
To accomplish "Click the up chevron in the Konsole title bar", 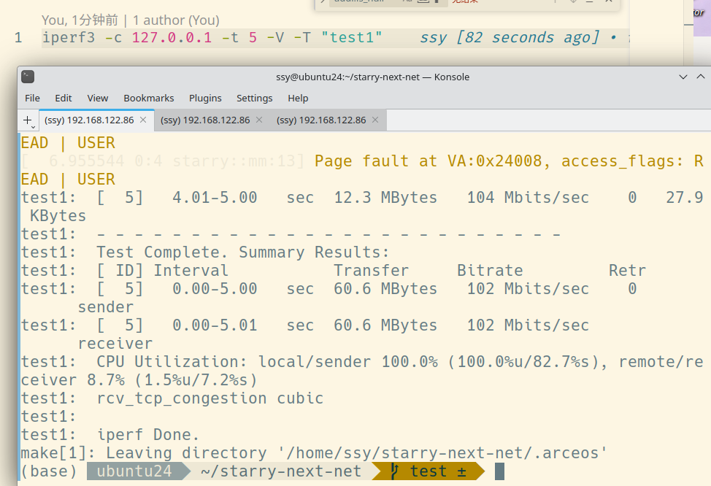I will pos(699,76).
